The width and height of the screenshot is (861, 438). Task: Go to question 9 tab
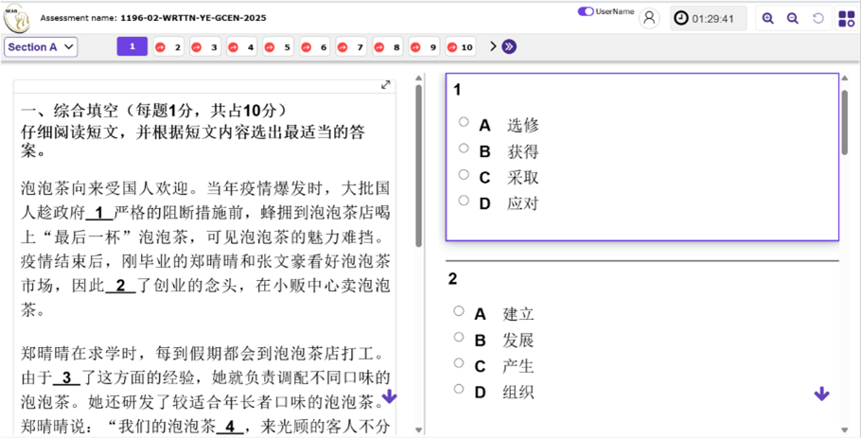[424, 47]
